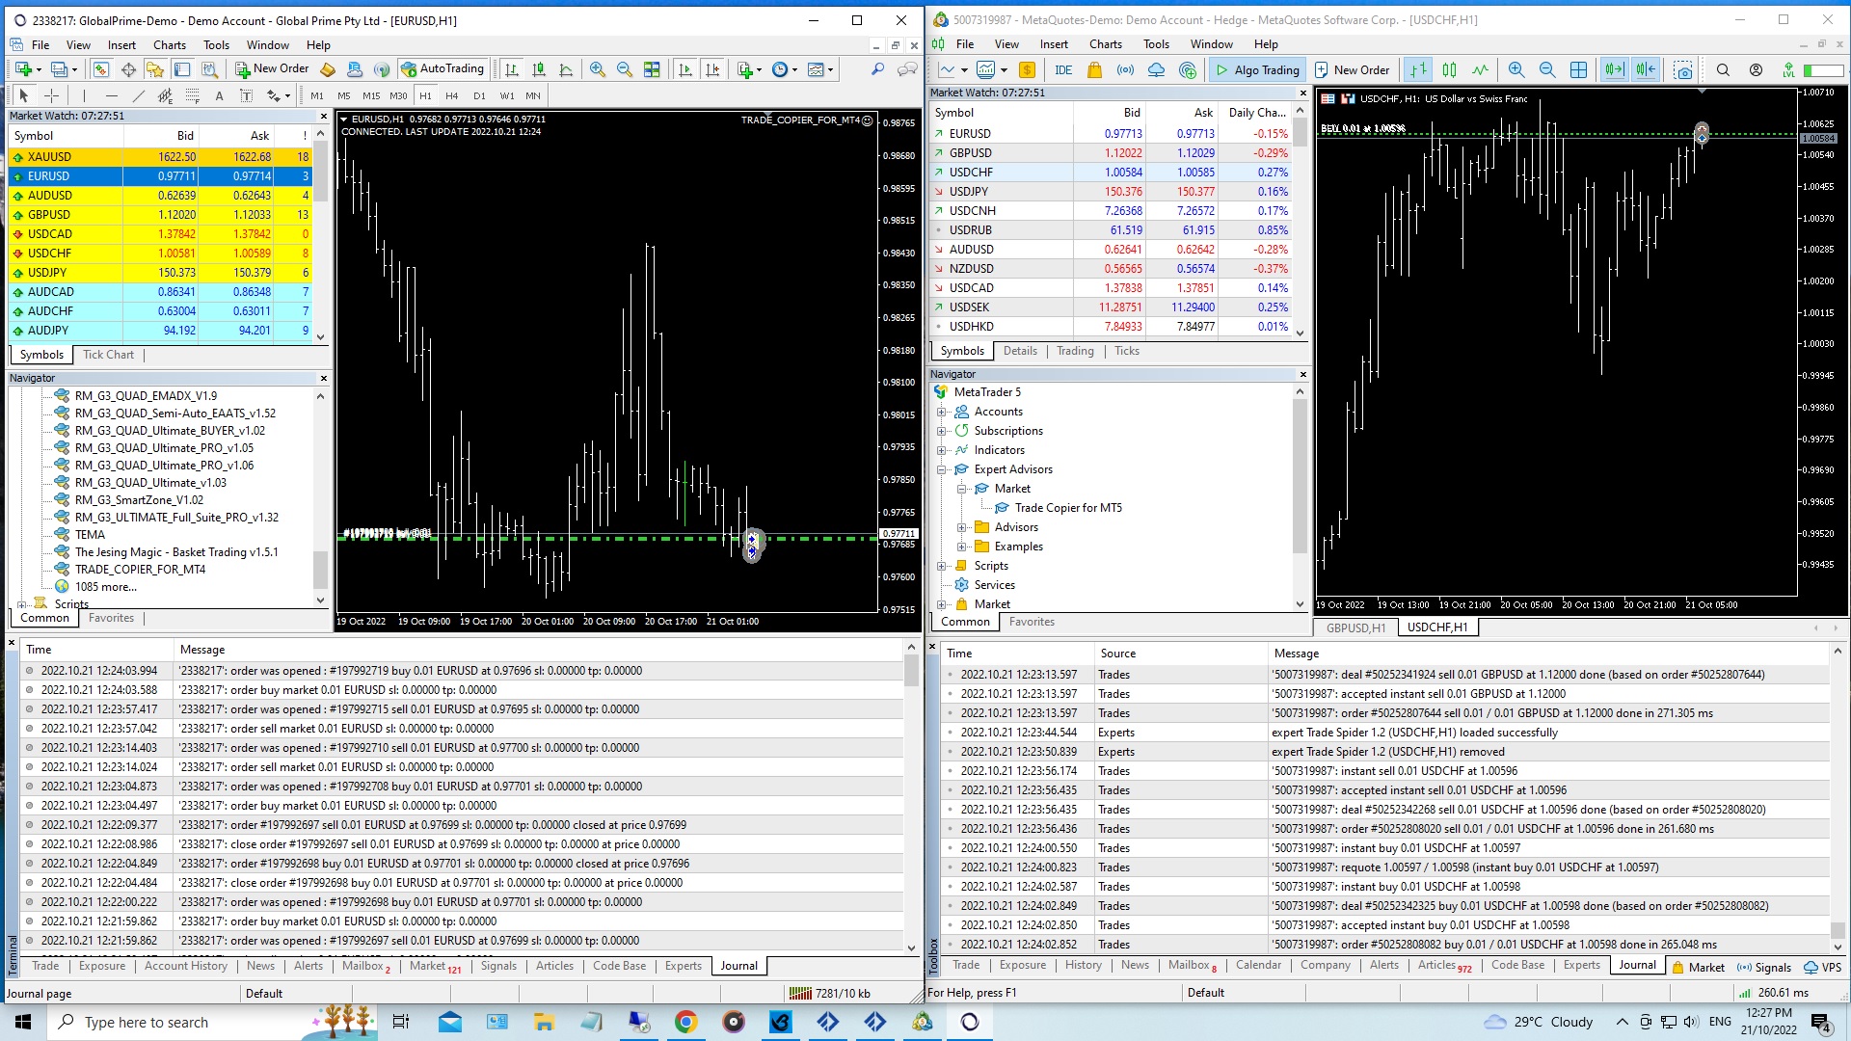Take chart screenshot with camera icon

1683,69
